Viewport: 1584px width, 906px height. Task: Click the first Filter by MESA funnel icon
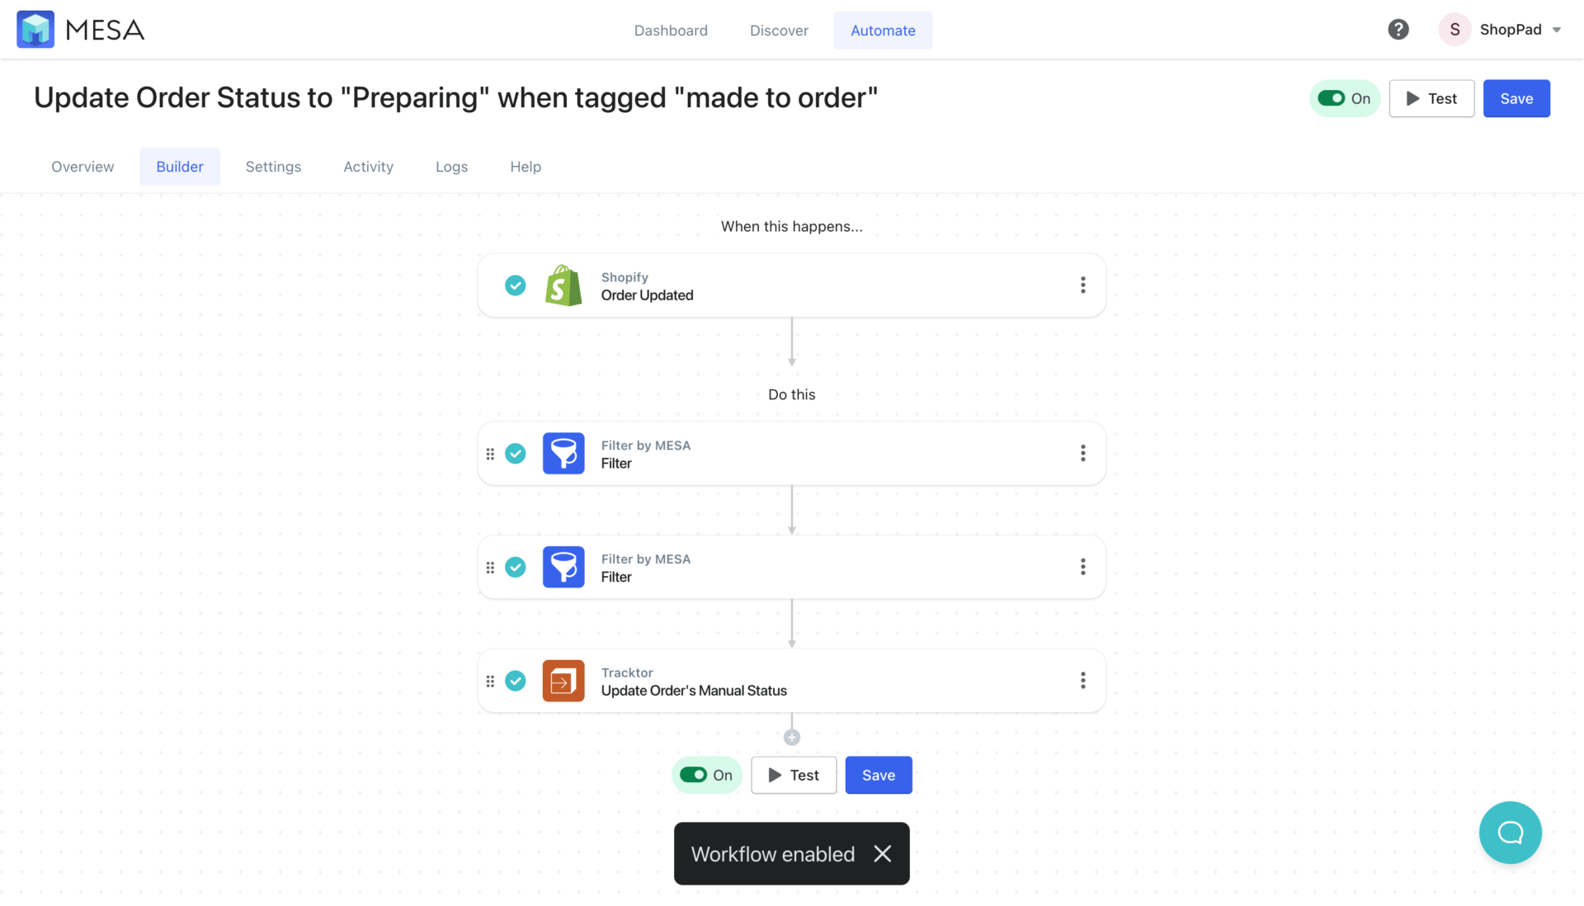(x=563, y=453)
